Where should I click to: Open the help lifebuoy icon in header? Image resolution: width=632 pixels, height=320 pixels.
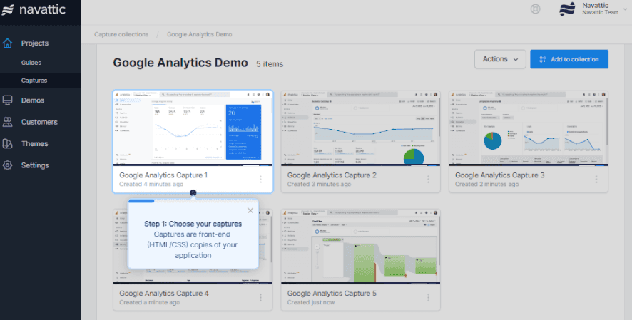[x=535, y=9]
